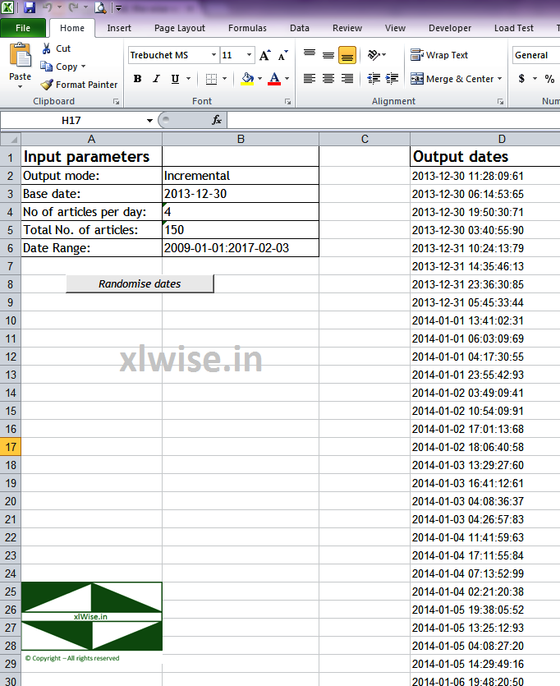This screenshot has height=686, width=560.
Task: Apply font color A icon
Action: (x=274, y=79)
